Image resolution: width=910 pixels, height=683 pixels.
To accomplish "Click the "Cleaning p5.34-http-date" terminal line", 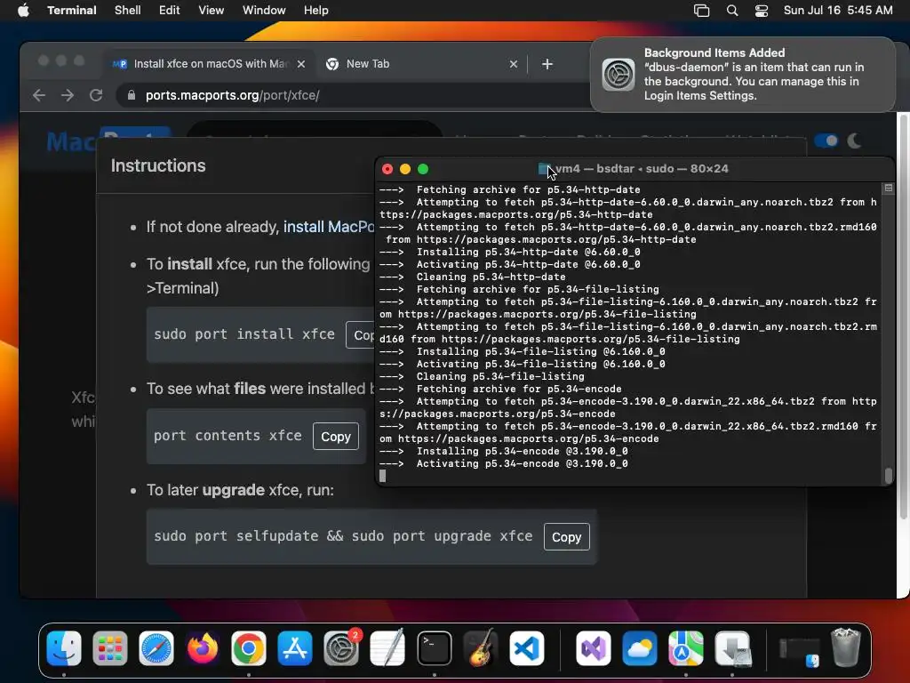I will 473,277.
